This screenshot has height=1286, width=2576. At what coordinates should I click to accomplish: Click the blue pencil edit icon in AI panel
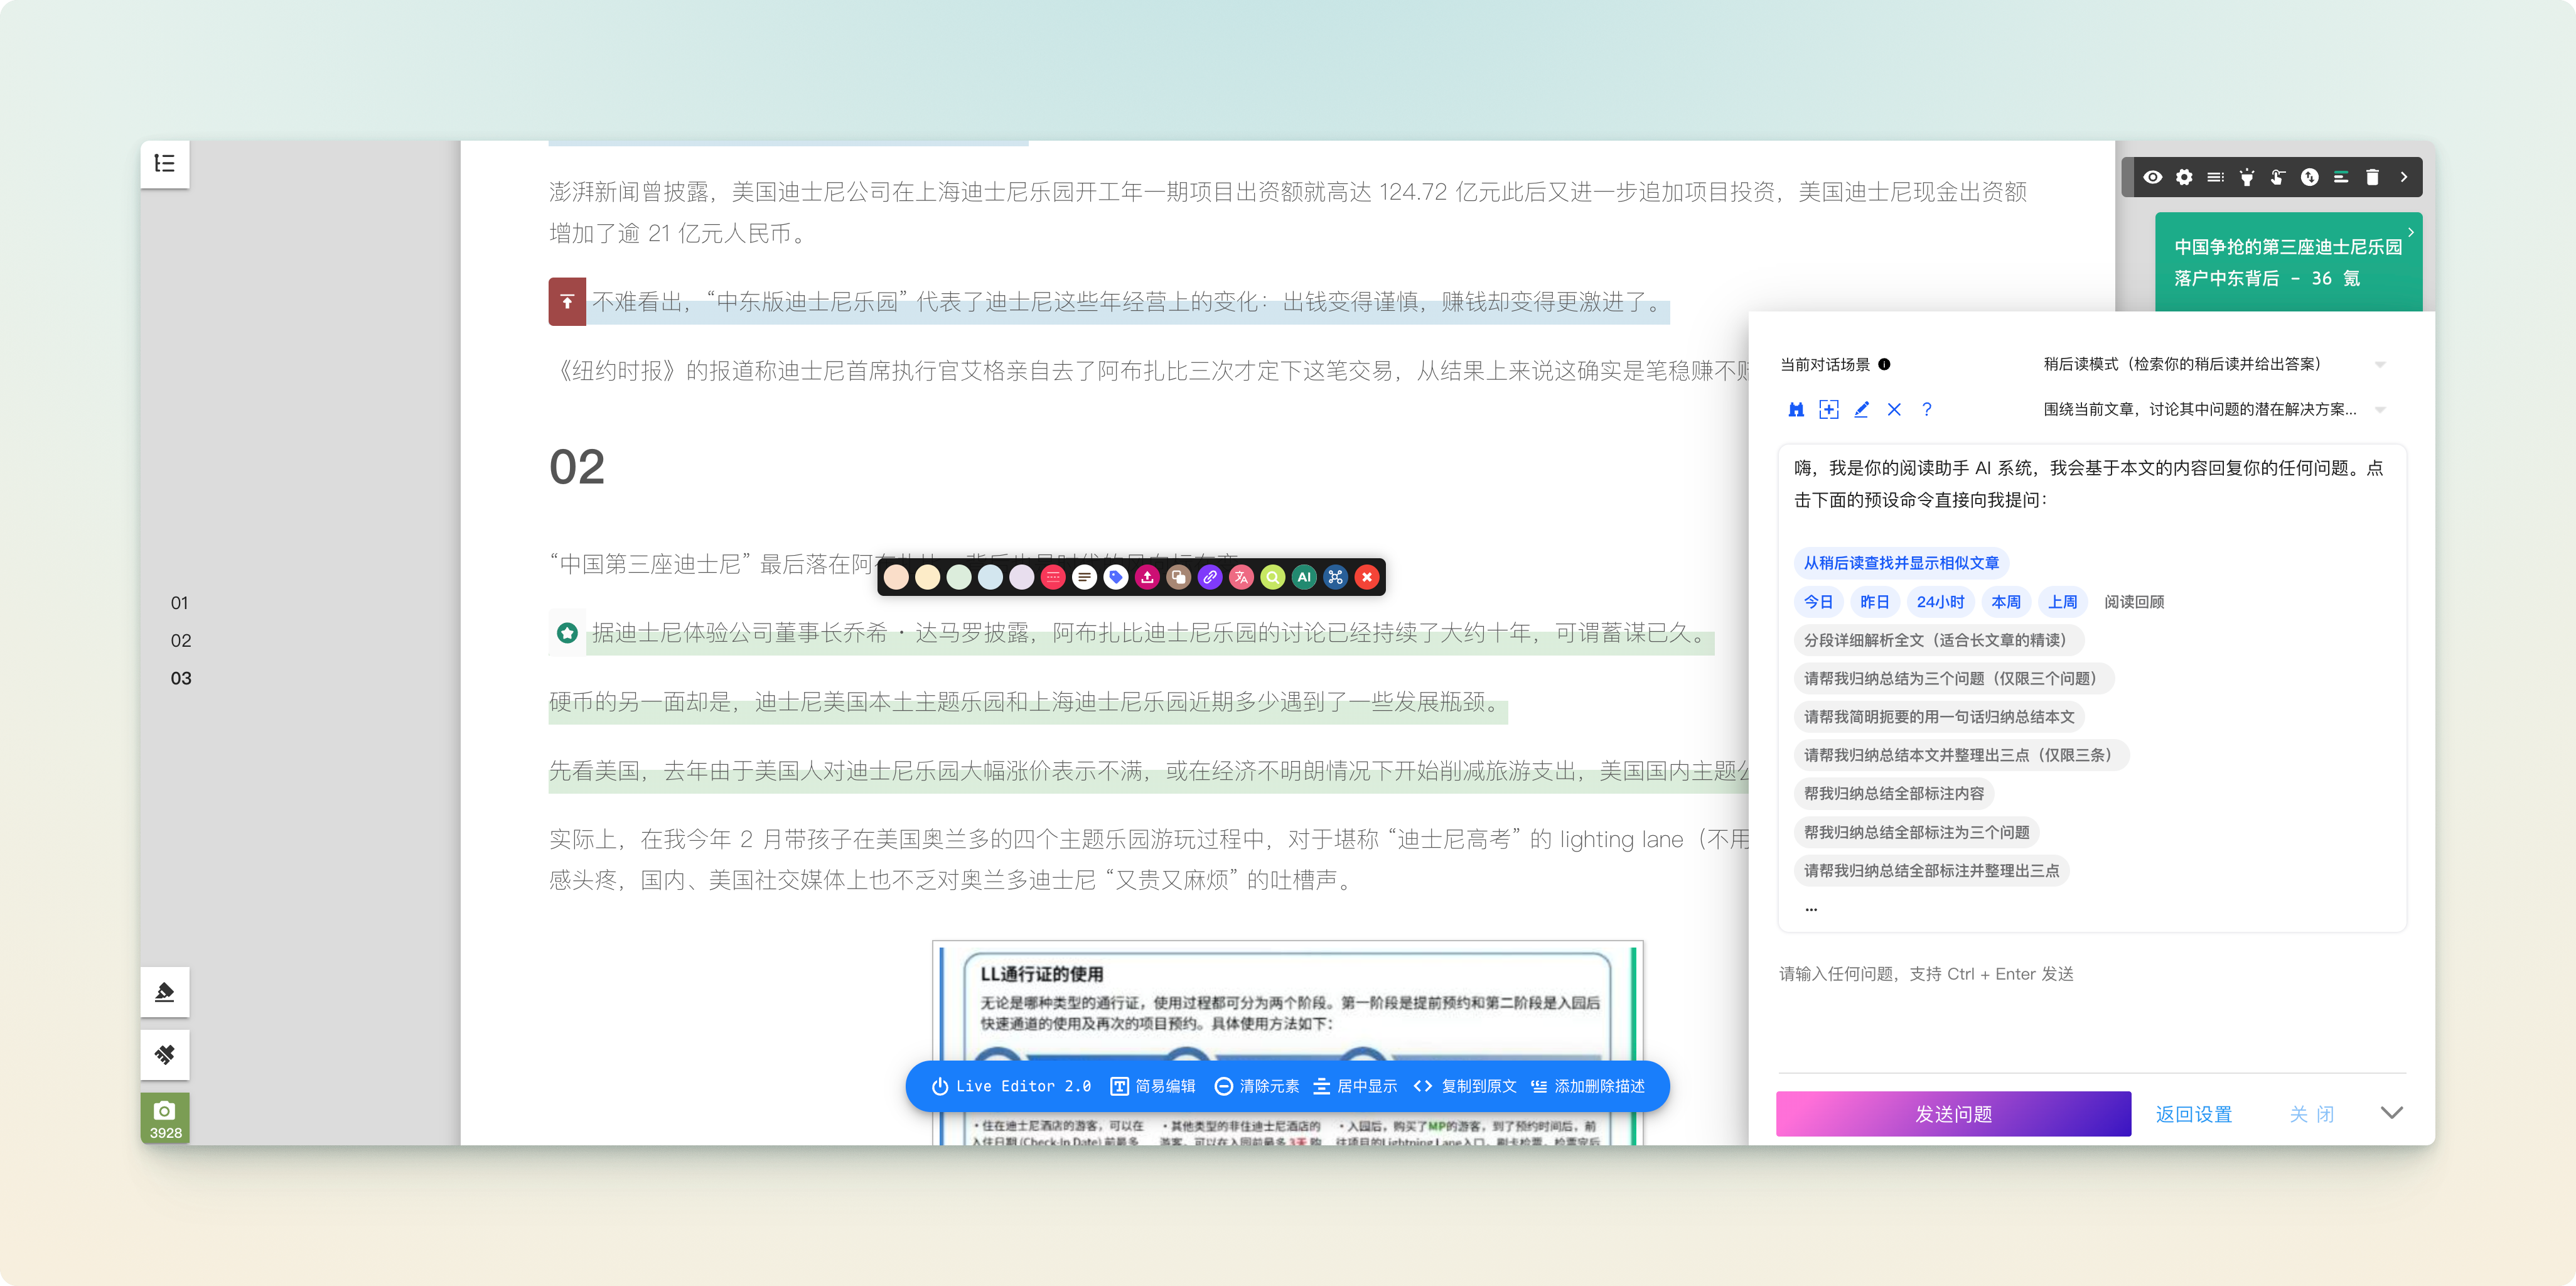tap(1861, 409)
